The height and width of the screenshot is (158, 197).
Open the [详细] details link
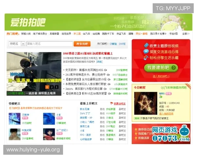99,62
